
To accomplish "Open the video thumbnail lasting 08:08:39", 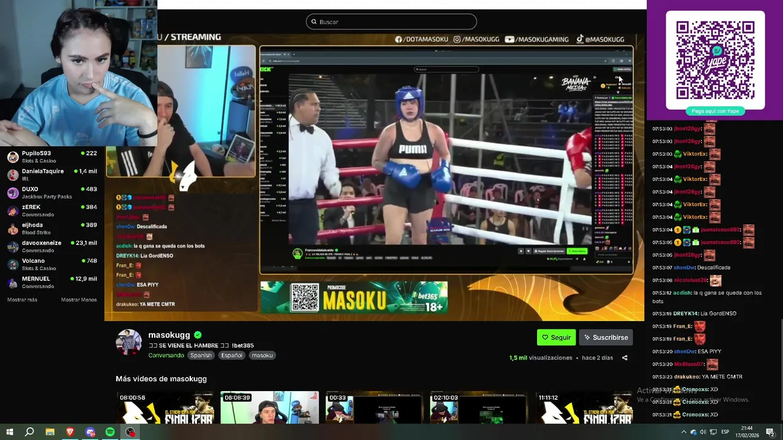I will (269, 407).
